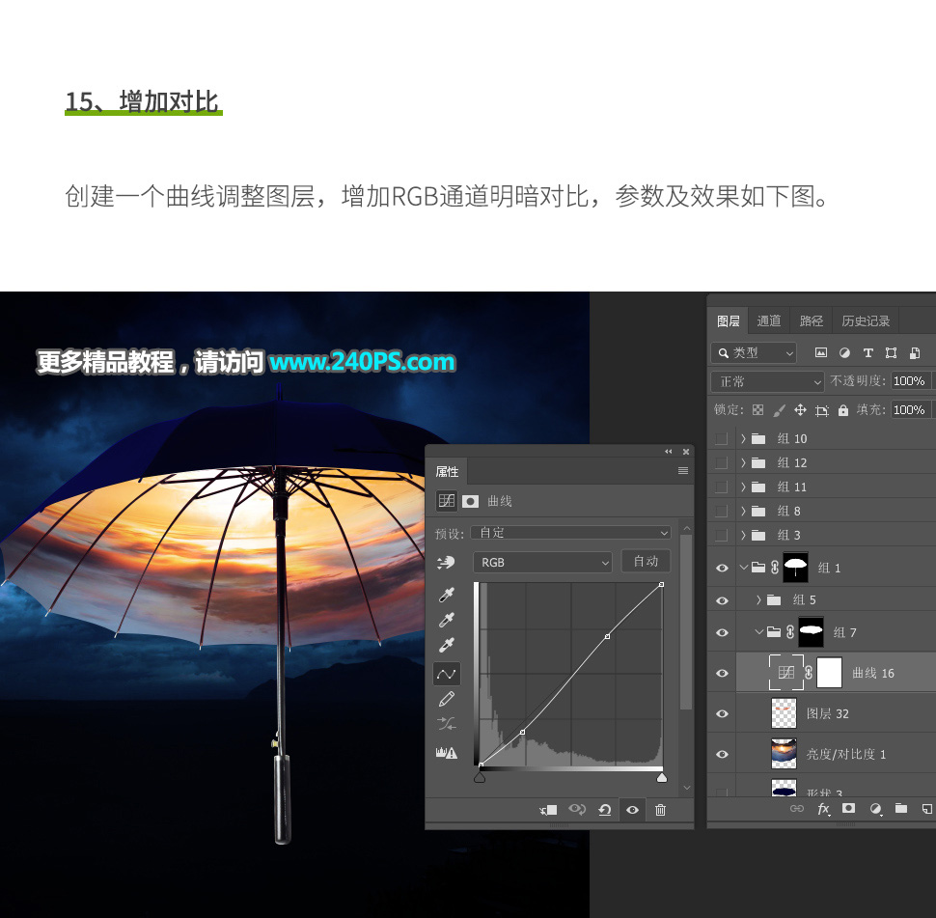
Task: Create a new adjustment layer from the icon
Action: click(x=876, y=809)
